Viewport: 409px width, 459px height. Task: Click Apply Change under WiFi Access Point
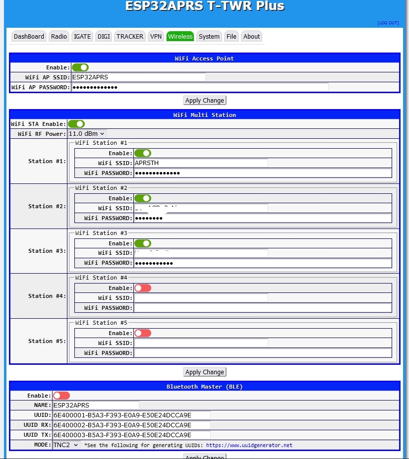coord(205,100)
